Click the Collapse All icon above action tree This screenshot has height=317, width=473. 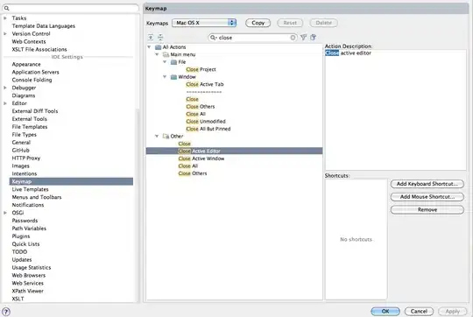[x=160, y=38]
